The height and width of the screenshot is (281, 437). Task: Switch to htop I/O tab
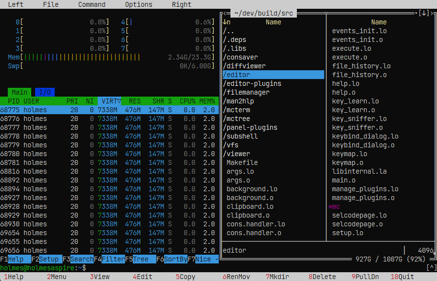pos(45,92)
